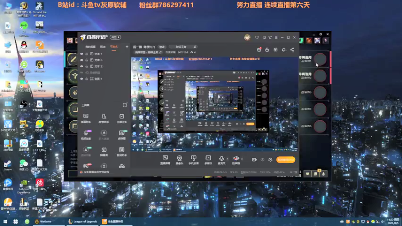Open the 斗鱼直播伴侣使用教程 tutorial link
The width and height of the screenshot is (402, 226).
coord(95,172)
